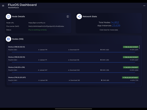
Task: Click 'EPS: 7,701' value
Action: pos(135,80)
